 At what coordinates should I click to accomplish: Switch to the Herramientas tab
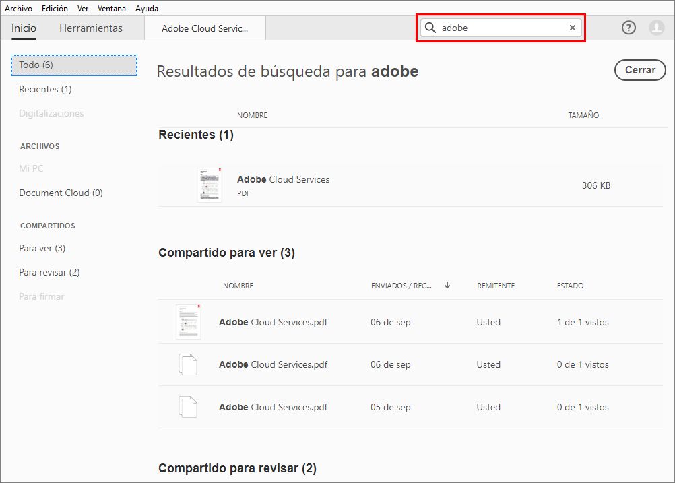(91, 28)
